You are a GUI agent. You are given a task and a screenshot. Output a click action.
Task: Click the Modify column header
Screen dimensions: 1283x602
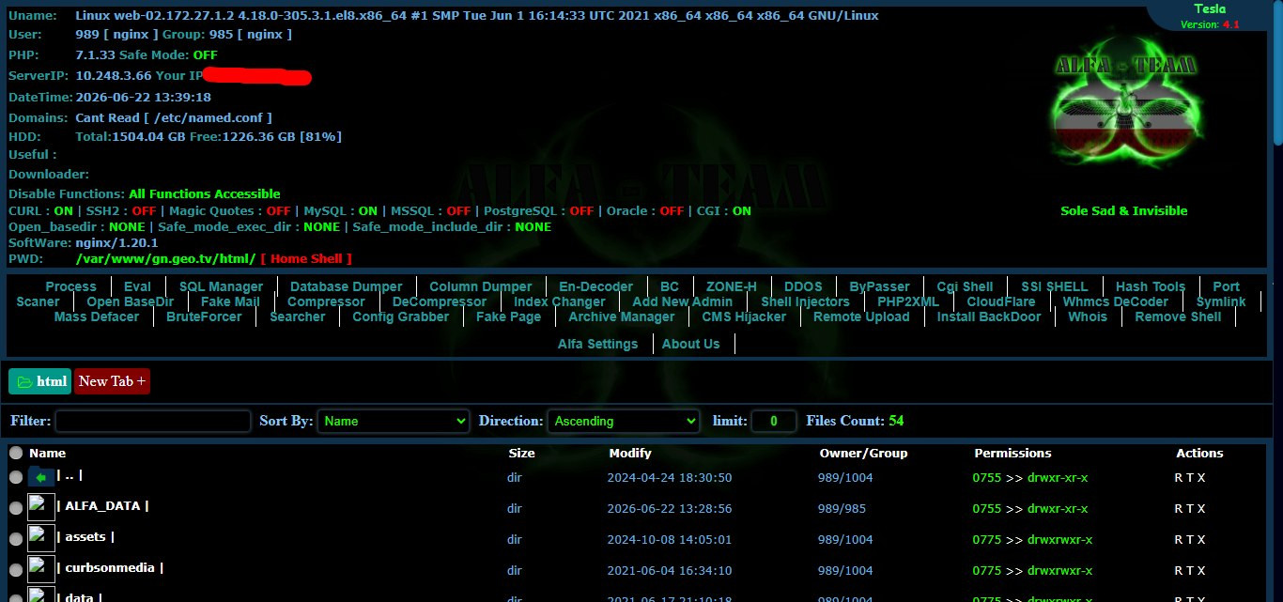pos(630,453)
